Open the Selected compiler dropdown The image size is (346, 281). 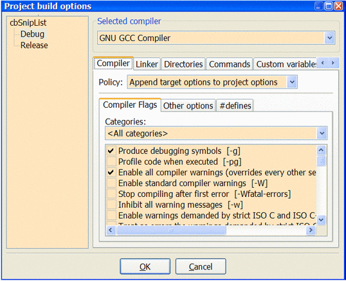[330, 38]
